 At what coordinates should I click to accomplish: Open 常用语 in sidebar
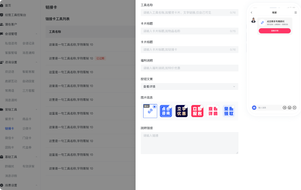point(9,91)
